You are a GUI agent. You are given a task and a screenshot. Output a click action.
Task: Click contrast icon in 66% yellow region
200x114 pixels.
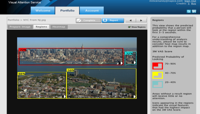coord(64,97)
